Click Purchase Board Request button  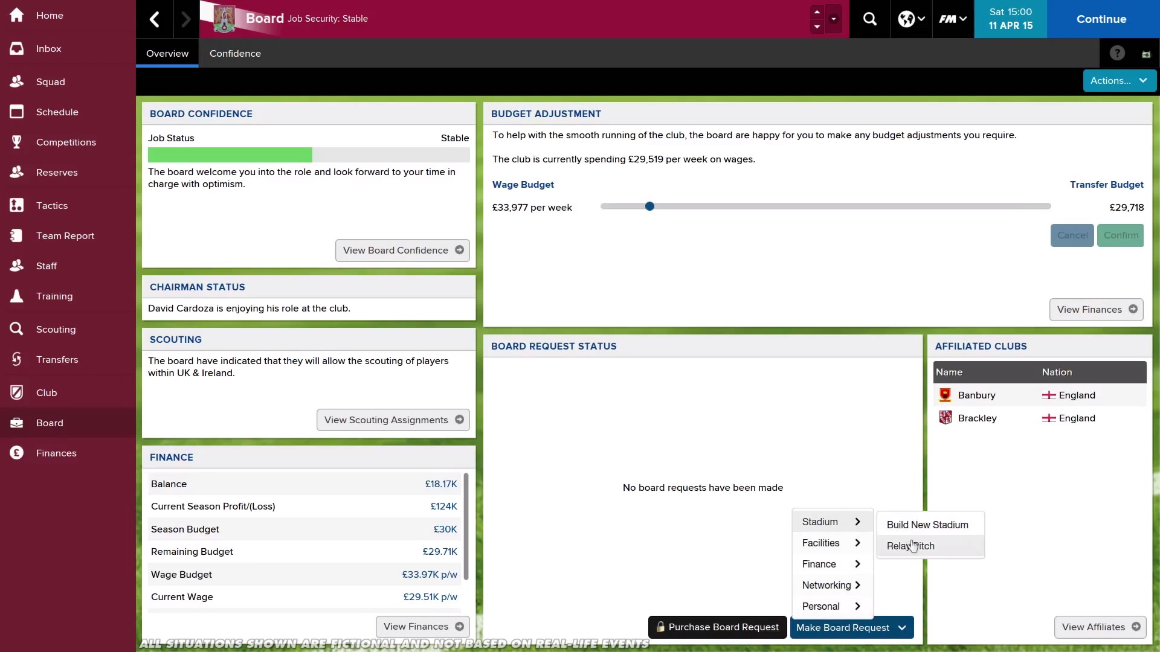click(x=717, y=627)
